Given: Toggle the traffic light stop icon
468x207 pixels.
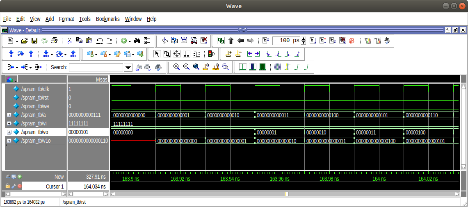Looking at the screenshot, I should coord(212,54).
